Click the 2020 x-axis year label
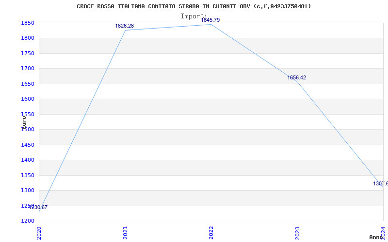Viewport: 388px width, 242px height. tap(39, 233)
